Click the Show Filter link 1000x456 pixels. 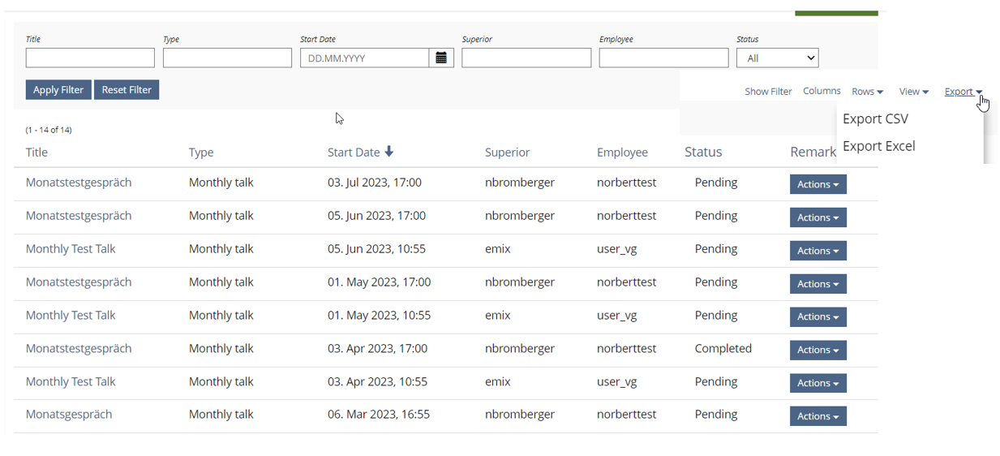(x=768, y=92)
